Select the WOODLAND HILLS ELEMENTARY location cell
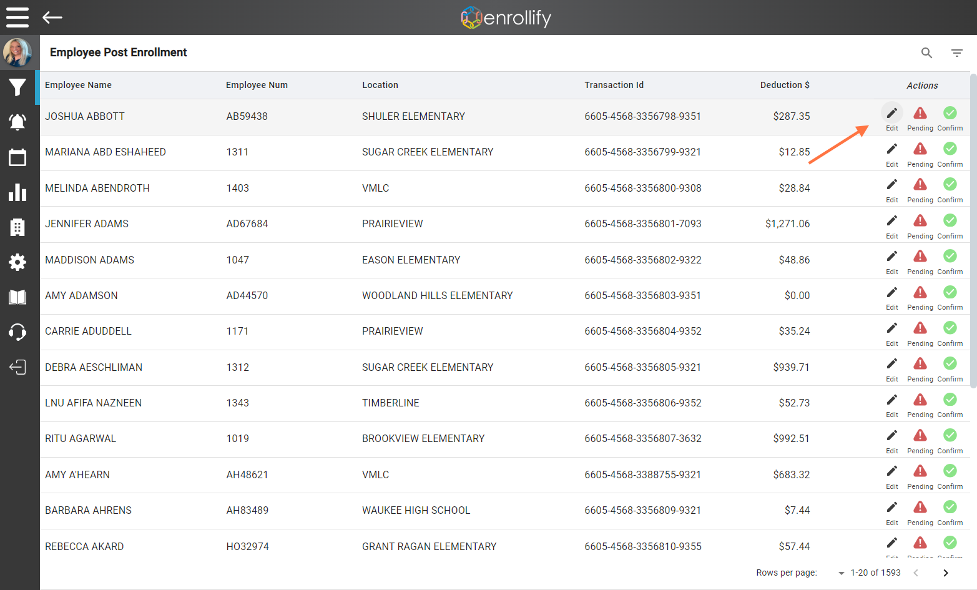The image size is (977, 590). click(x=438, y=295)
